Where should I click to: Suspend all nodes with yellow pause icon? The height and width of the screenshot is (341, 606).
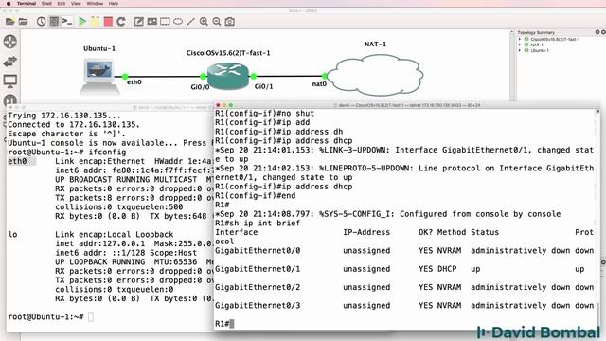tap(95, 21)
